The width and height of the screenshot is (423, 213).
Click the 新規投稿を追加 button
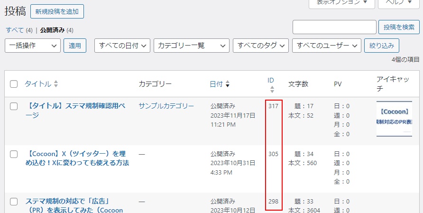click(x=57, y=11)
